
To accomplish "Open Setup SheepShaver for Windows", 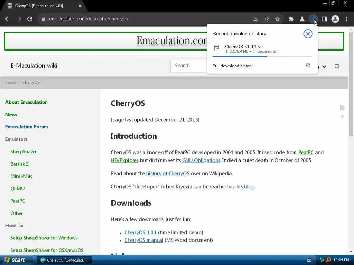I will (x=44, y=238).
